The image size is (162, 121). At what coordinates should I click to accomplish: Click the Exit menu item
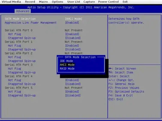tap(125, 2)
